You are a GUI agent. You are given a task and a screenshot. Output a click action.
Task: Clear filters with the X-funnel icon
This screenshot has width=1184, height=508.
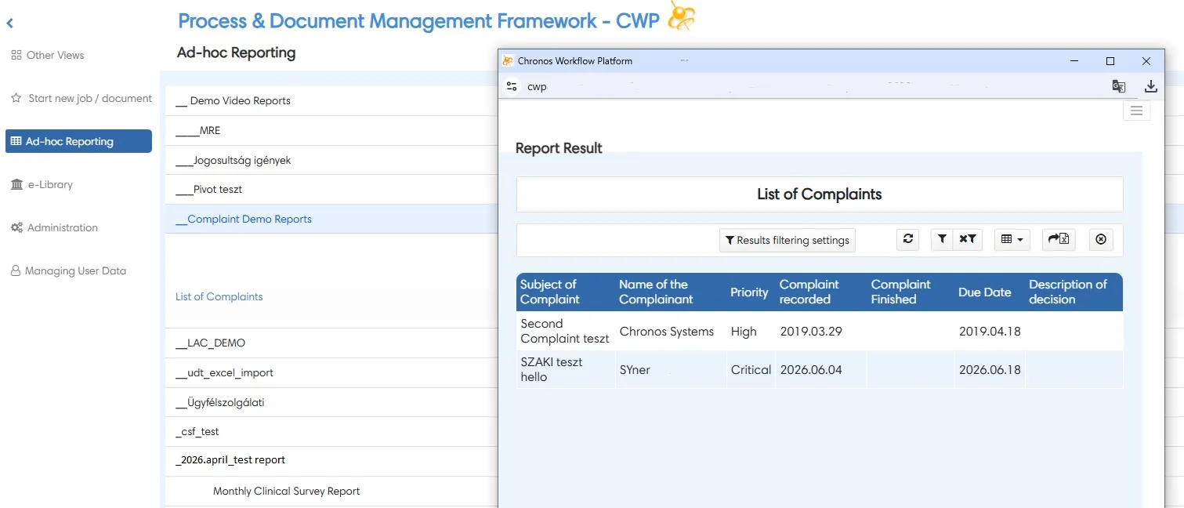(968, 239)
